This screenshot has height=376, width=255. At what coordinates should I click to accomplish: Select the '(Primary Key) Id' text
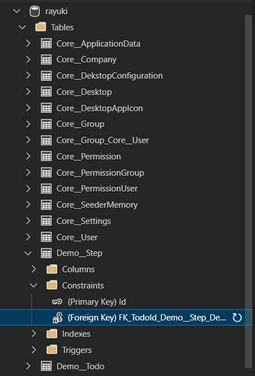coord(97,302)
